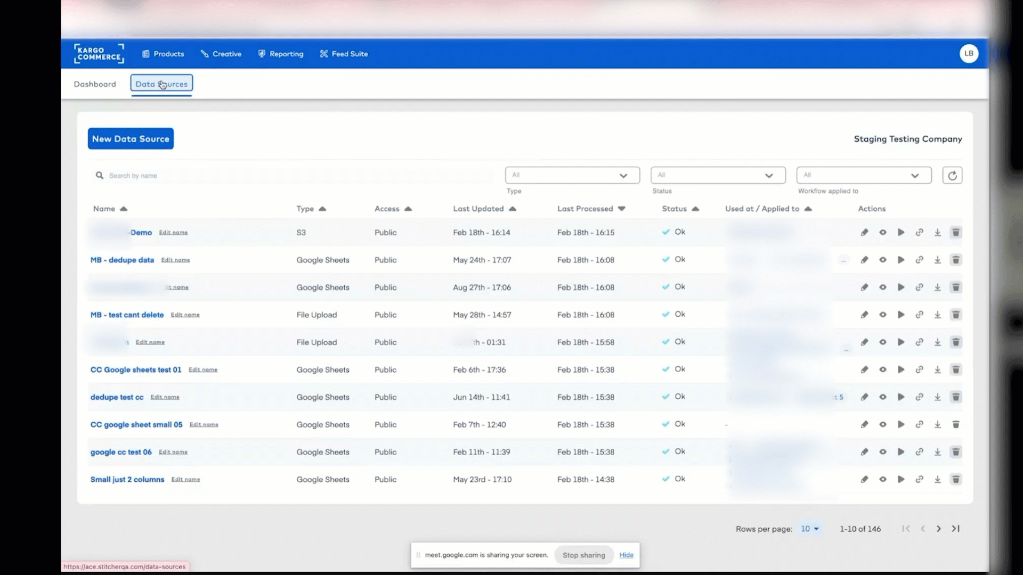Click the Ok status checkmark on the Demo row
Image resolution: width=1023 pixels, height=575 pixels.
point(665,232)
